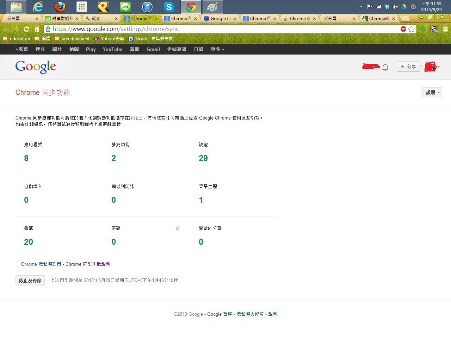Open the 論壇 bookmarks folder
Screen dimensions: 451x360
pyautogui.click(x=42, y=39)
